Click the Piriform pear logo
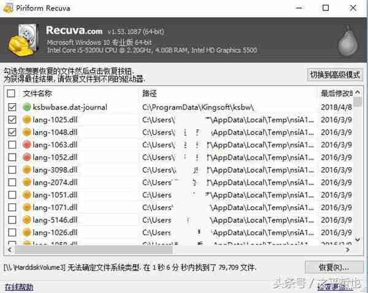 click(348, 42)
